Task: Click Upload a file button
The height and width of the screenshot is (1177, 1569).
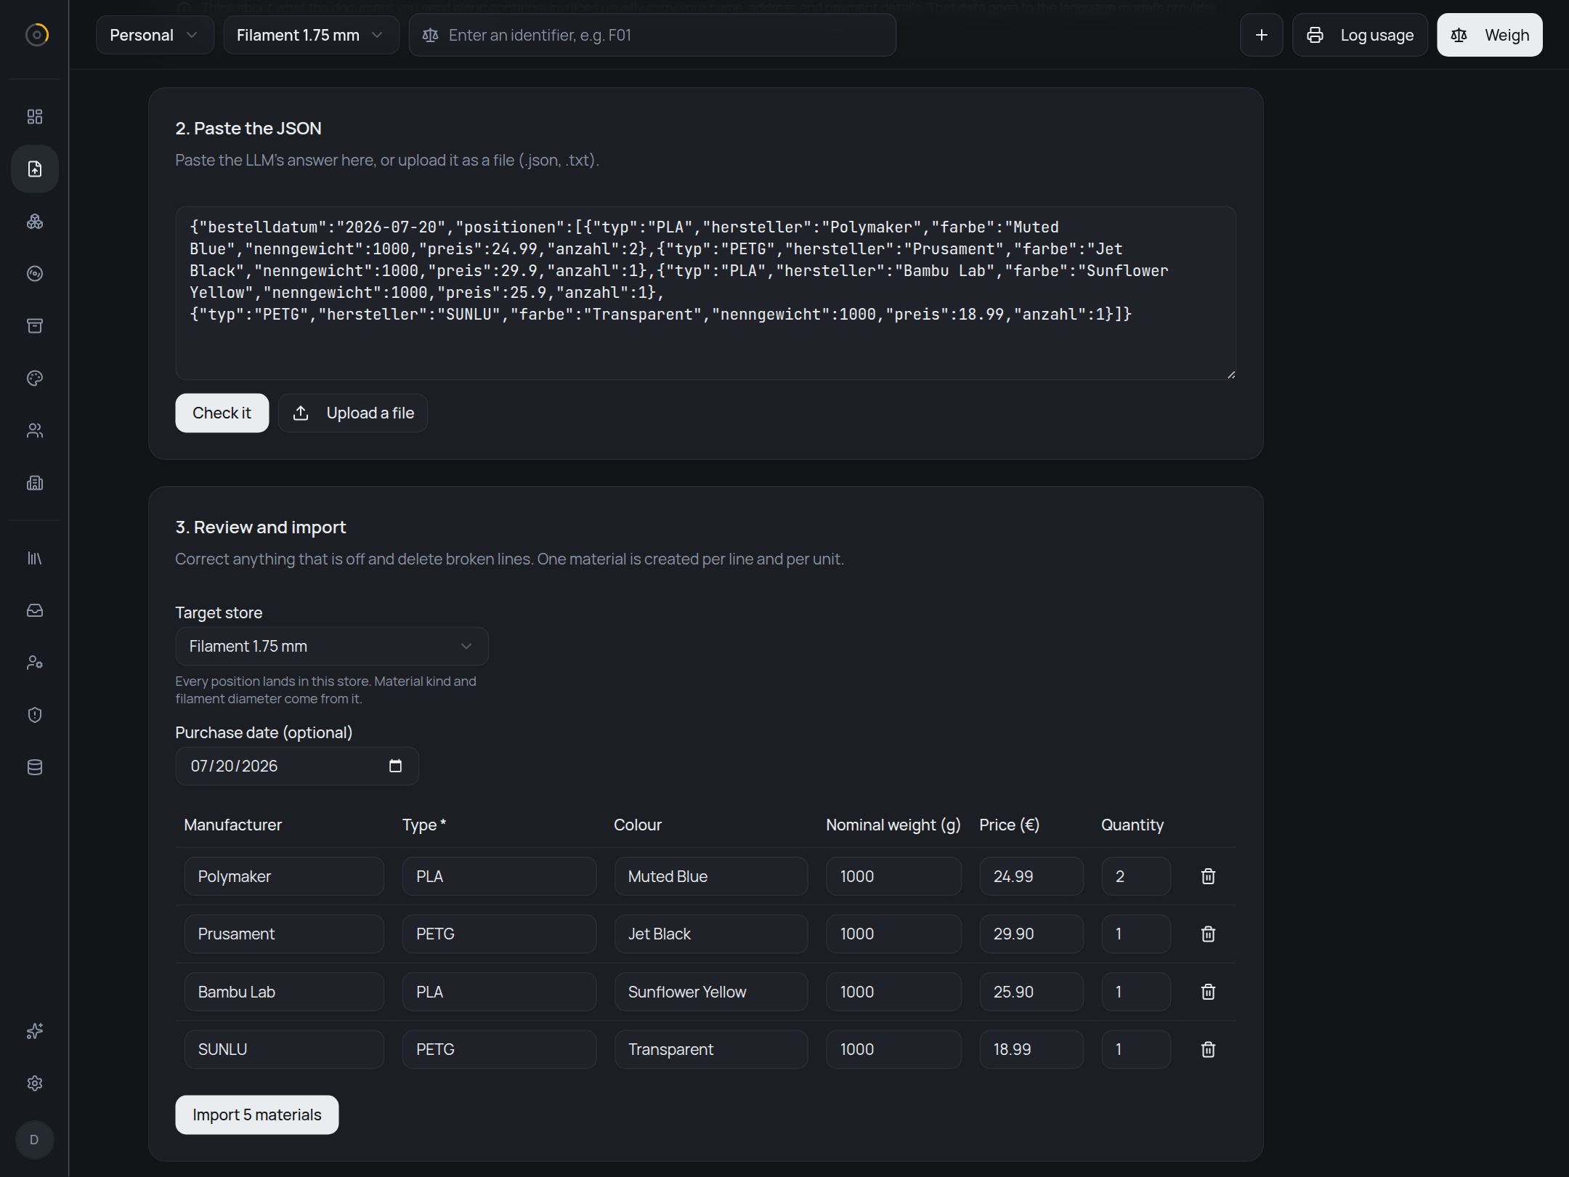Action: point(353,413)
